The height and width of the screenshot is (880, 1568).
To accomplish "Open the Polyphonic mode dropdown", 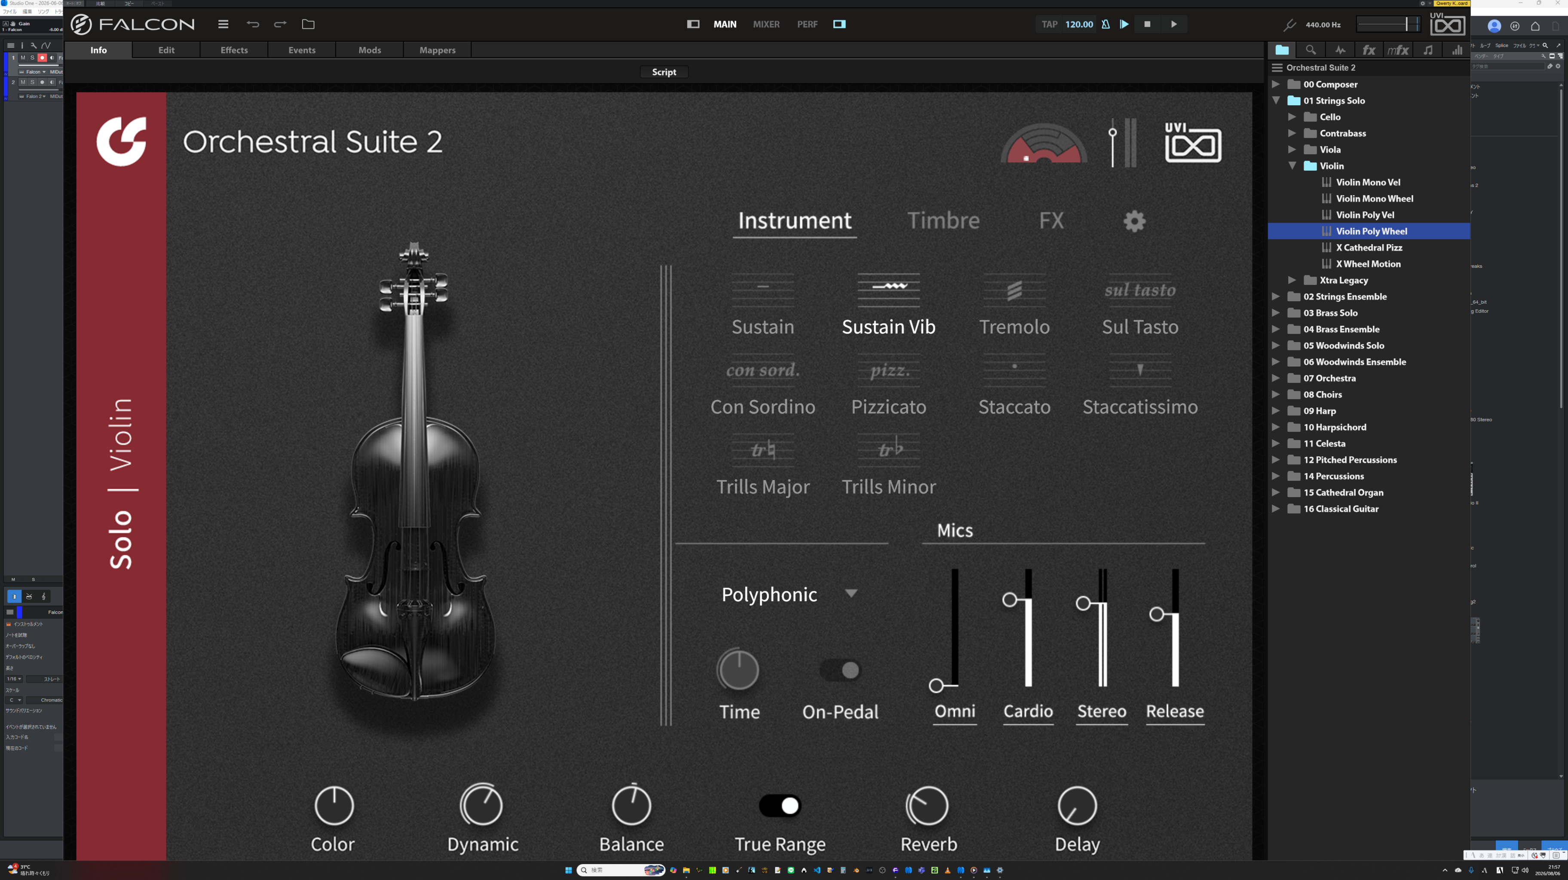I will point(790,594).
